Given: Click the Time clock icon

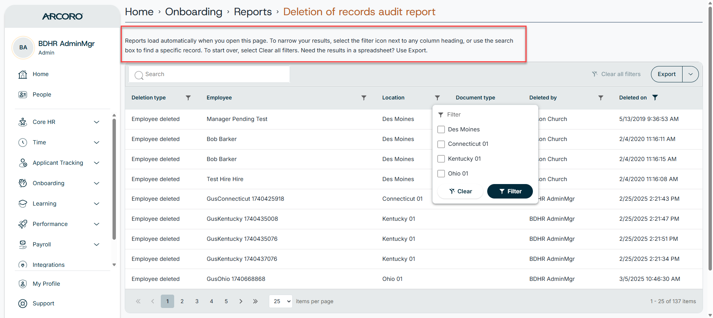Looking at the screenshot, I should pos(23,142).
